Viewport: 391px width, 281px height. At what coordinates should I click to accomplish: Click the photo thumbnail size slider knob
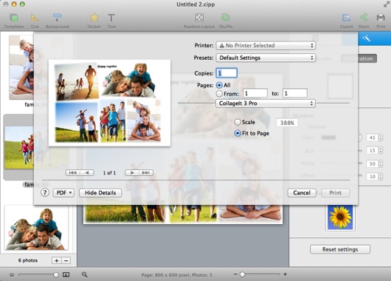(x=56, y=275)
